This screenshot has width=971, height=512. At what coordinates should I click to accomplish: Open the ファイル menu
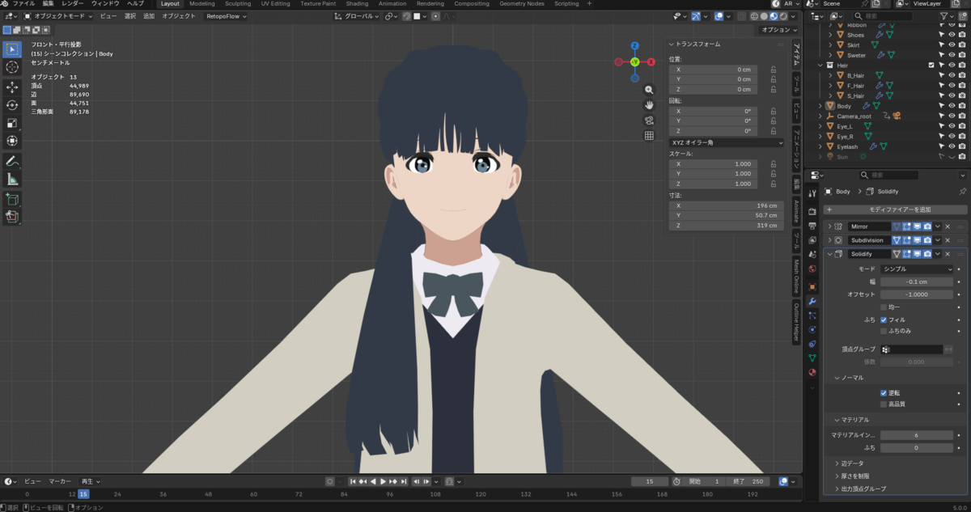(23, 4)
